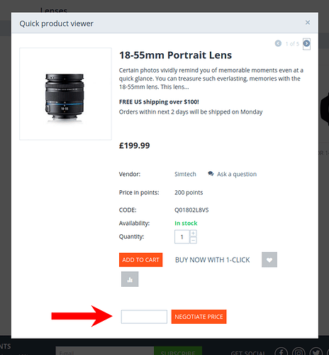This screenshot has height=355, width=329.
Task: Click the Twitter social icon
Action: [316, 351]
